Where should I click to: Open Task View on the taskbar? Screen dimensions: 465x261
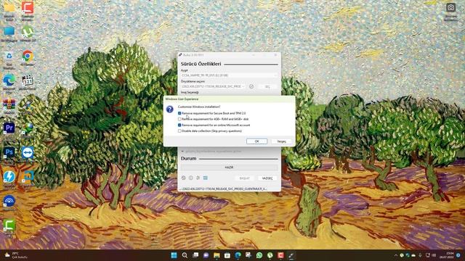pos(195,255)
